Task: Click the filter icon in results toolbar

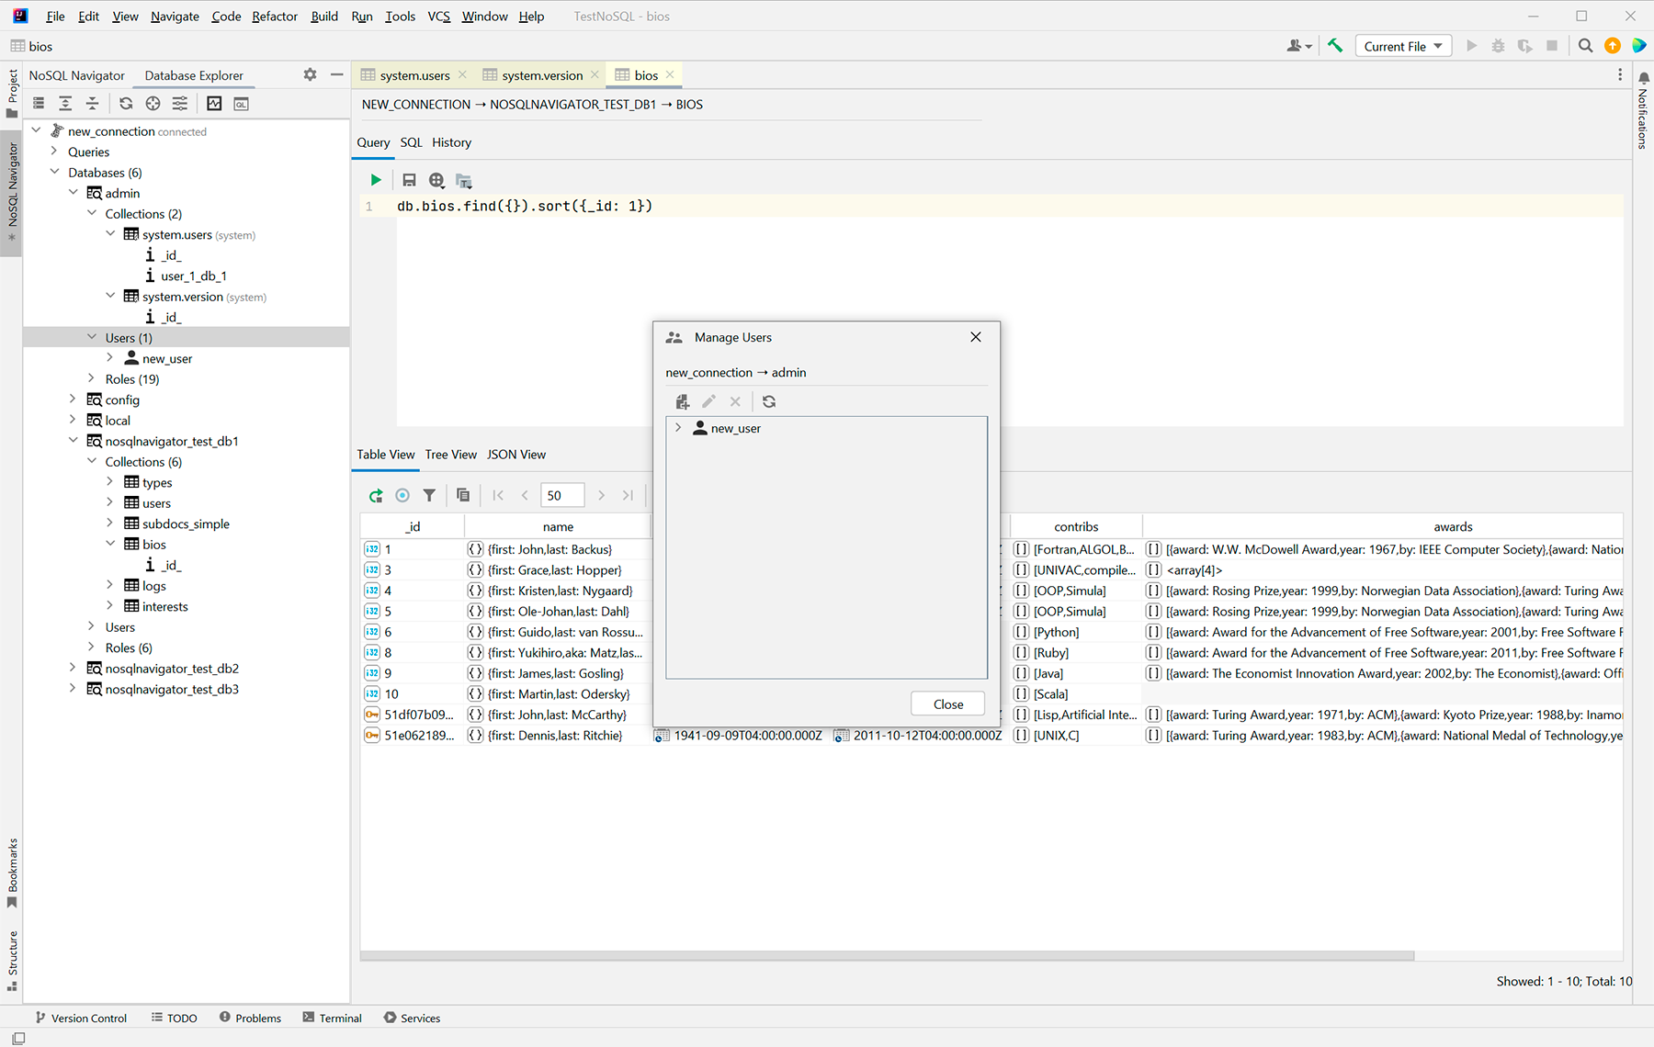Action: (429, 495)
